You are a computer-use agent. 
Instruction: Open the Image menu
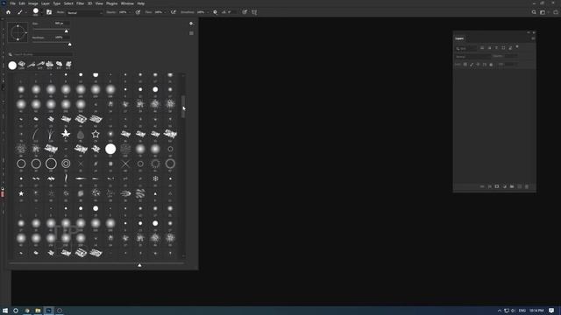click(33, 3)
